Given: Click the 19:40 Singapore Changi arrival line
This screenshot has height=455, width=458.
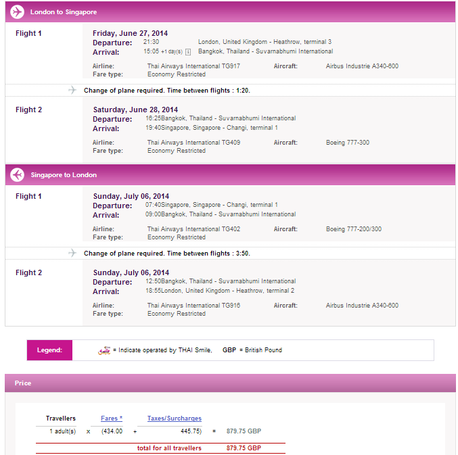Looking at the screenshot, I should pyautogui.click(x=212, y=128).
